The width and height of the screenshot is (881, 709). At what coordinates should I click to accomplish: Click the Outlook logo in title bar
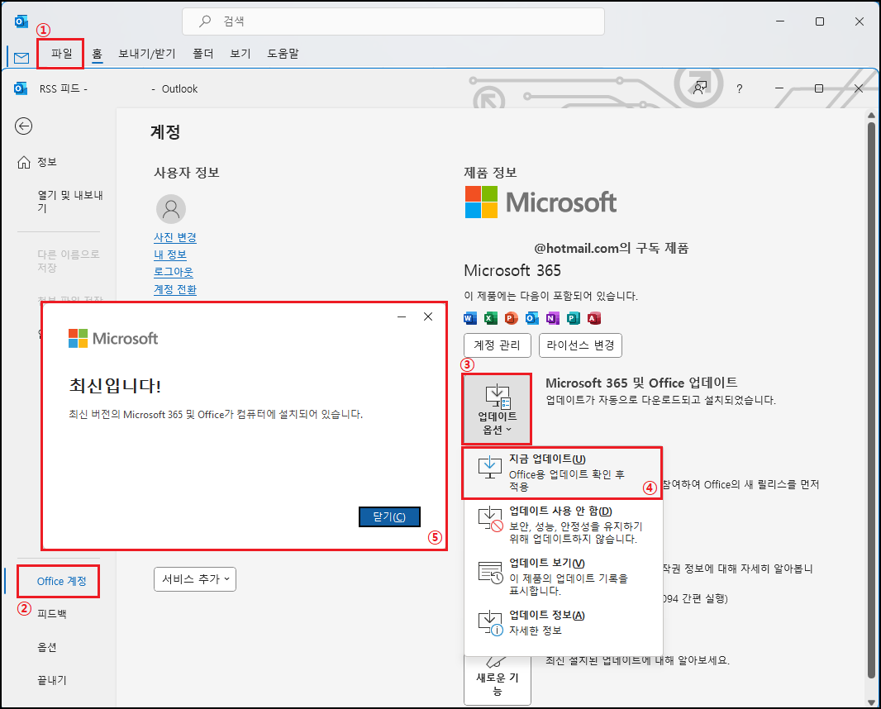click(x=21, y=21)
